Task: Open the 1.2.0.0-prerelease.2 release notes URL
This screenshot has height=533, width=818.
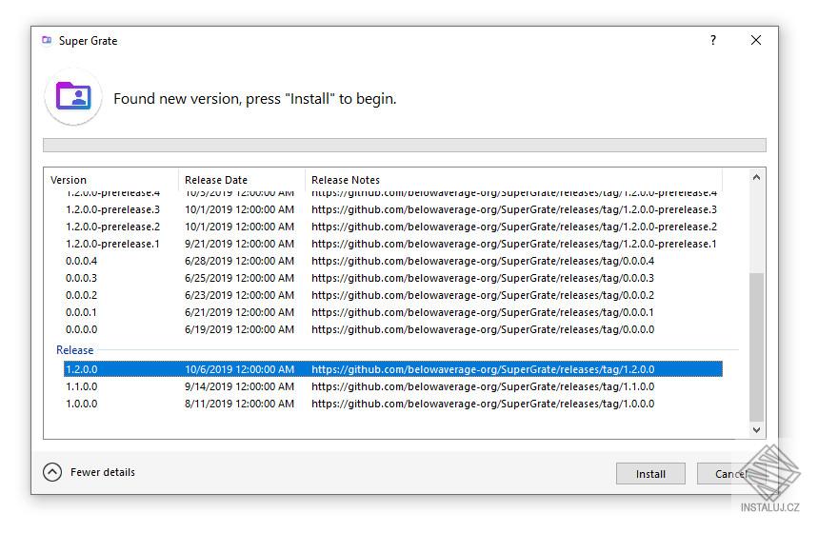Action: [x=514, y=227]
